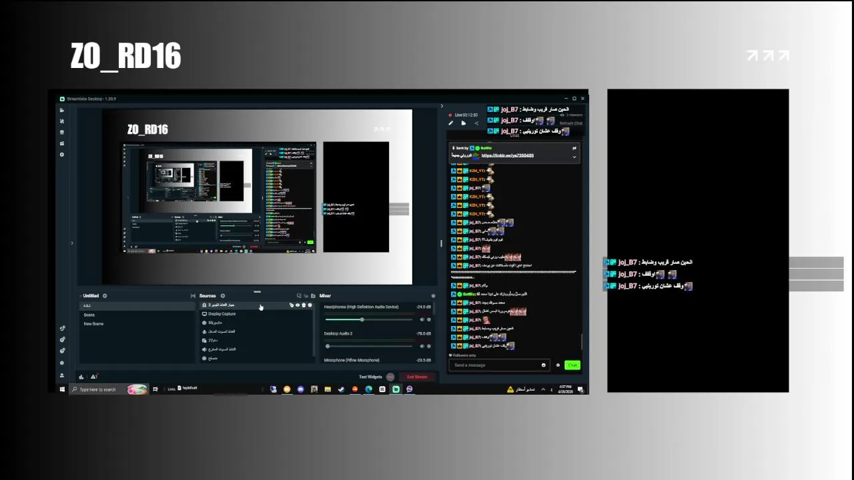Delete the selected source with the trash icon

pyautogui.click(x=304, y=305)
